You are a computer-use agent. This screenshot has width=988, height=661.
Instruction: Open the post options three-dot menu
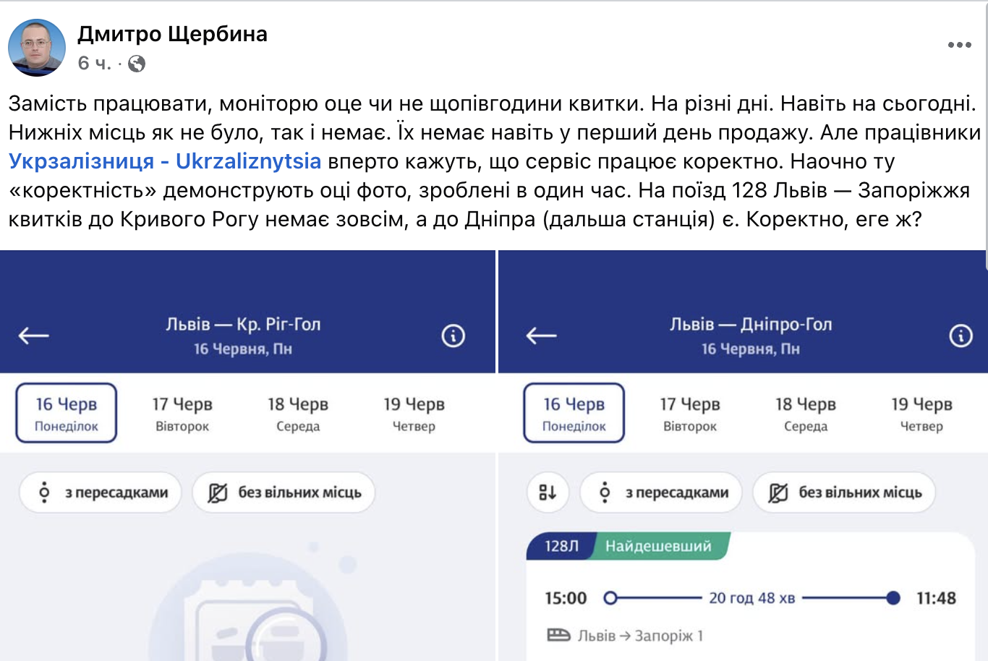pos(959,45)
